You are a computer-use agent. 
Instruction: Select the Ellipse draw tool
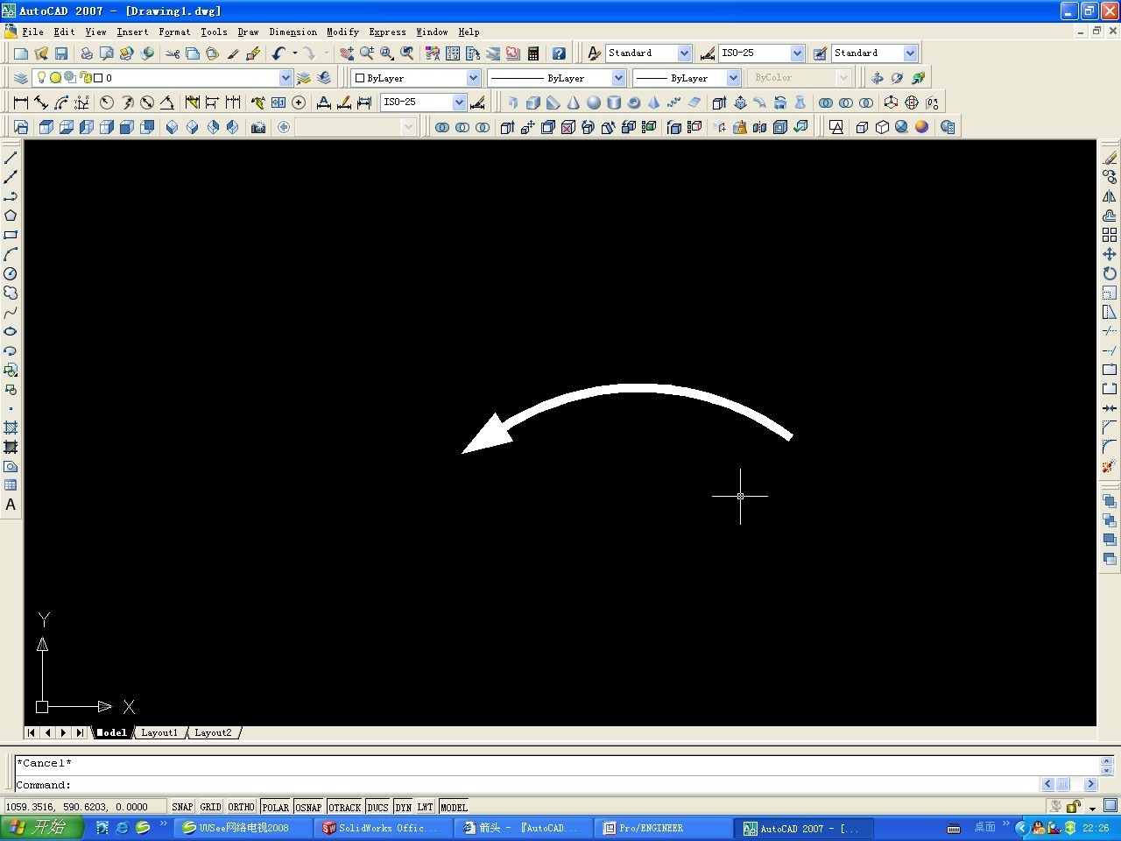[11, 331]
